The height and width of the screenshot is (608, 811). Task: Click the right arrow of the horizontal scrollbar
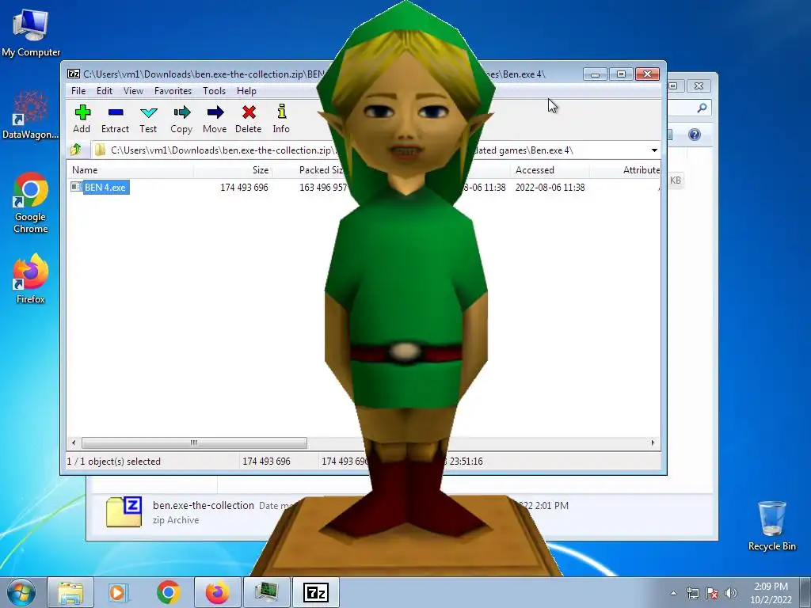[x=653, y=443]
